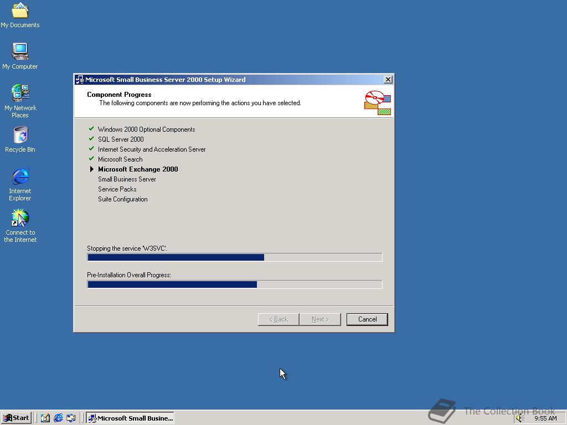This screenshot has width=567, height=425.
Task: Open the Start menu
Action: point(16,418)
